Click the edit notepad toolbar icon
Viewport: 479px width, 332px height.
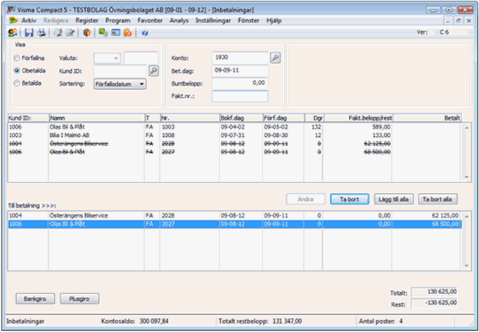pyautogui.click(x=70, y=32)
